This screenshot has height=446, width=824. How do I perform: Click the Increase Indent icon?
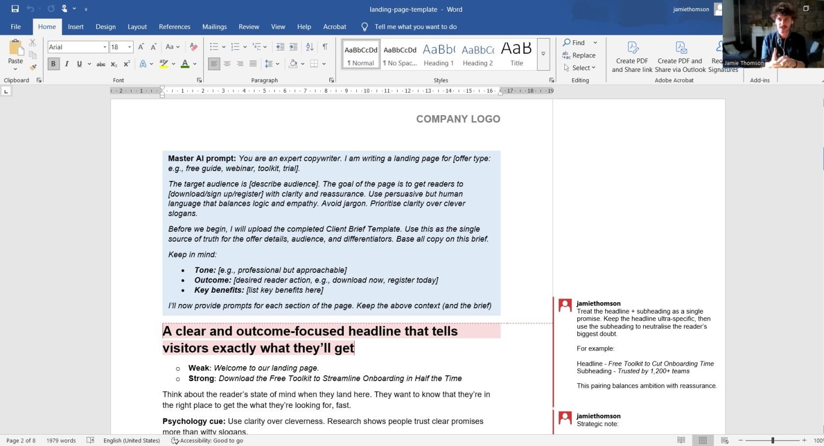point(293,47)
